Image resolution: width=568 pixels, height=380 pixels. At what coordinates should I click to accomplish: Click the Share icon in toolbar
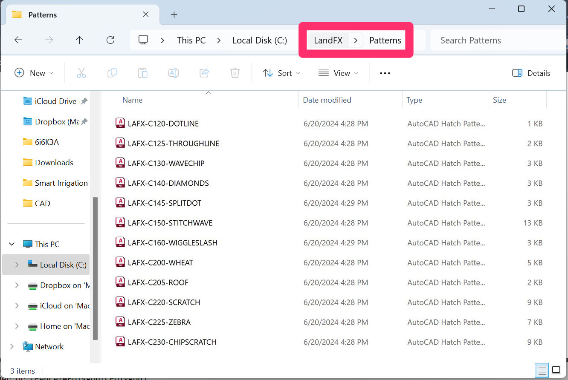(x=204, y=73)
